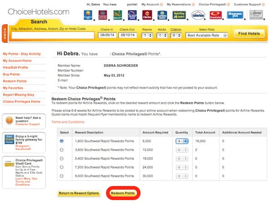
Task: Open the Quality brand logo
Action: pos(118,15)
